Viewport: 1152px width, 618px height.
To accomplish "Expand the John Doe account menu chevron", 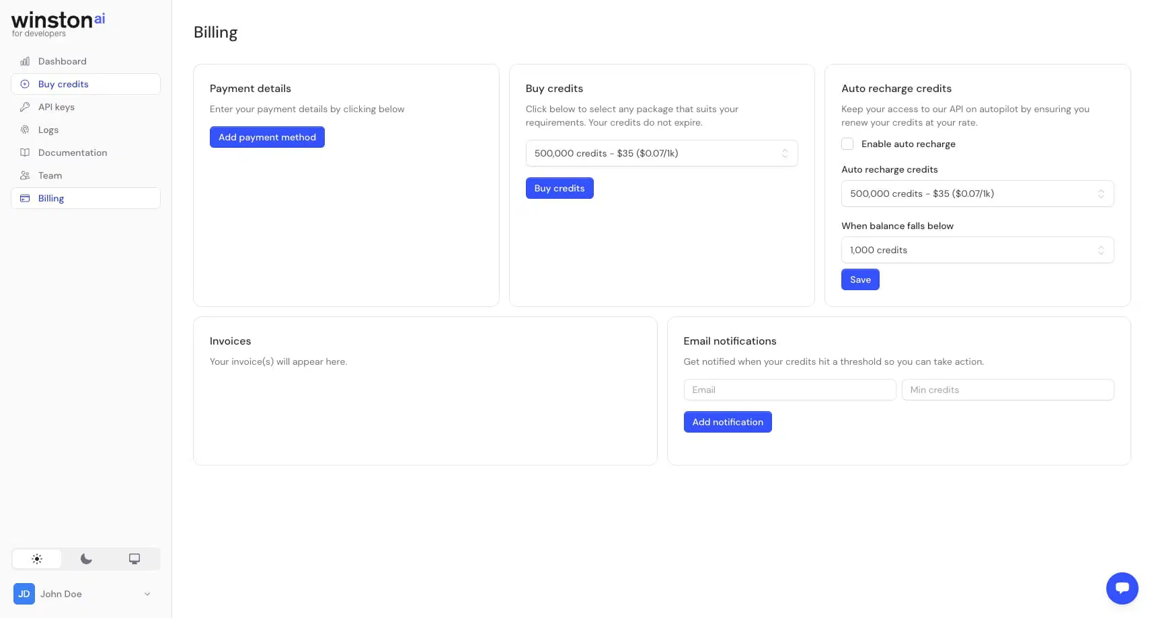I will click(147, 594).
